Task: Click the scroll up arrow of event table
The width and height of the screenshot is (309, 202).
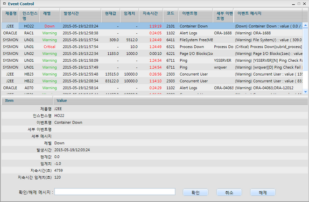Action: [x=305, y=25]
